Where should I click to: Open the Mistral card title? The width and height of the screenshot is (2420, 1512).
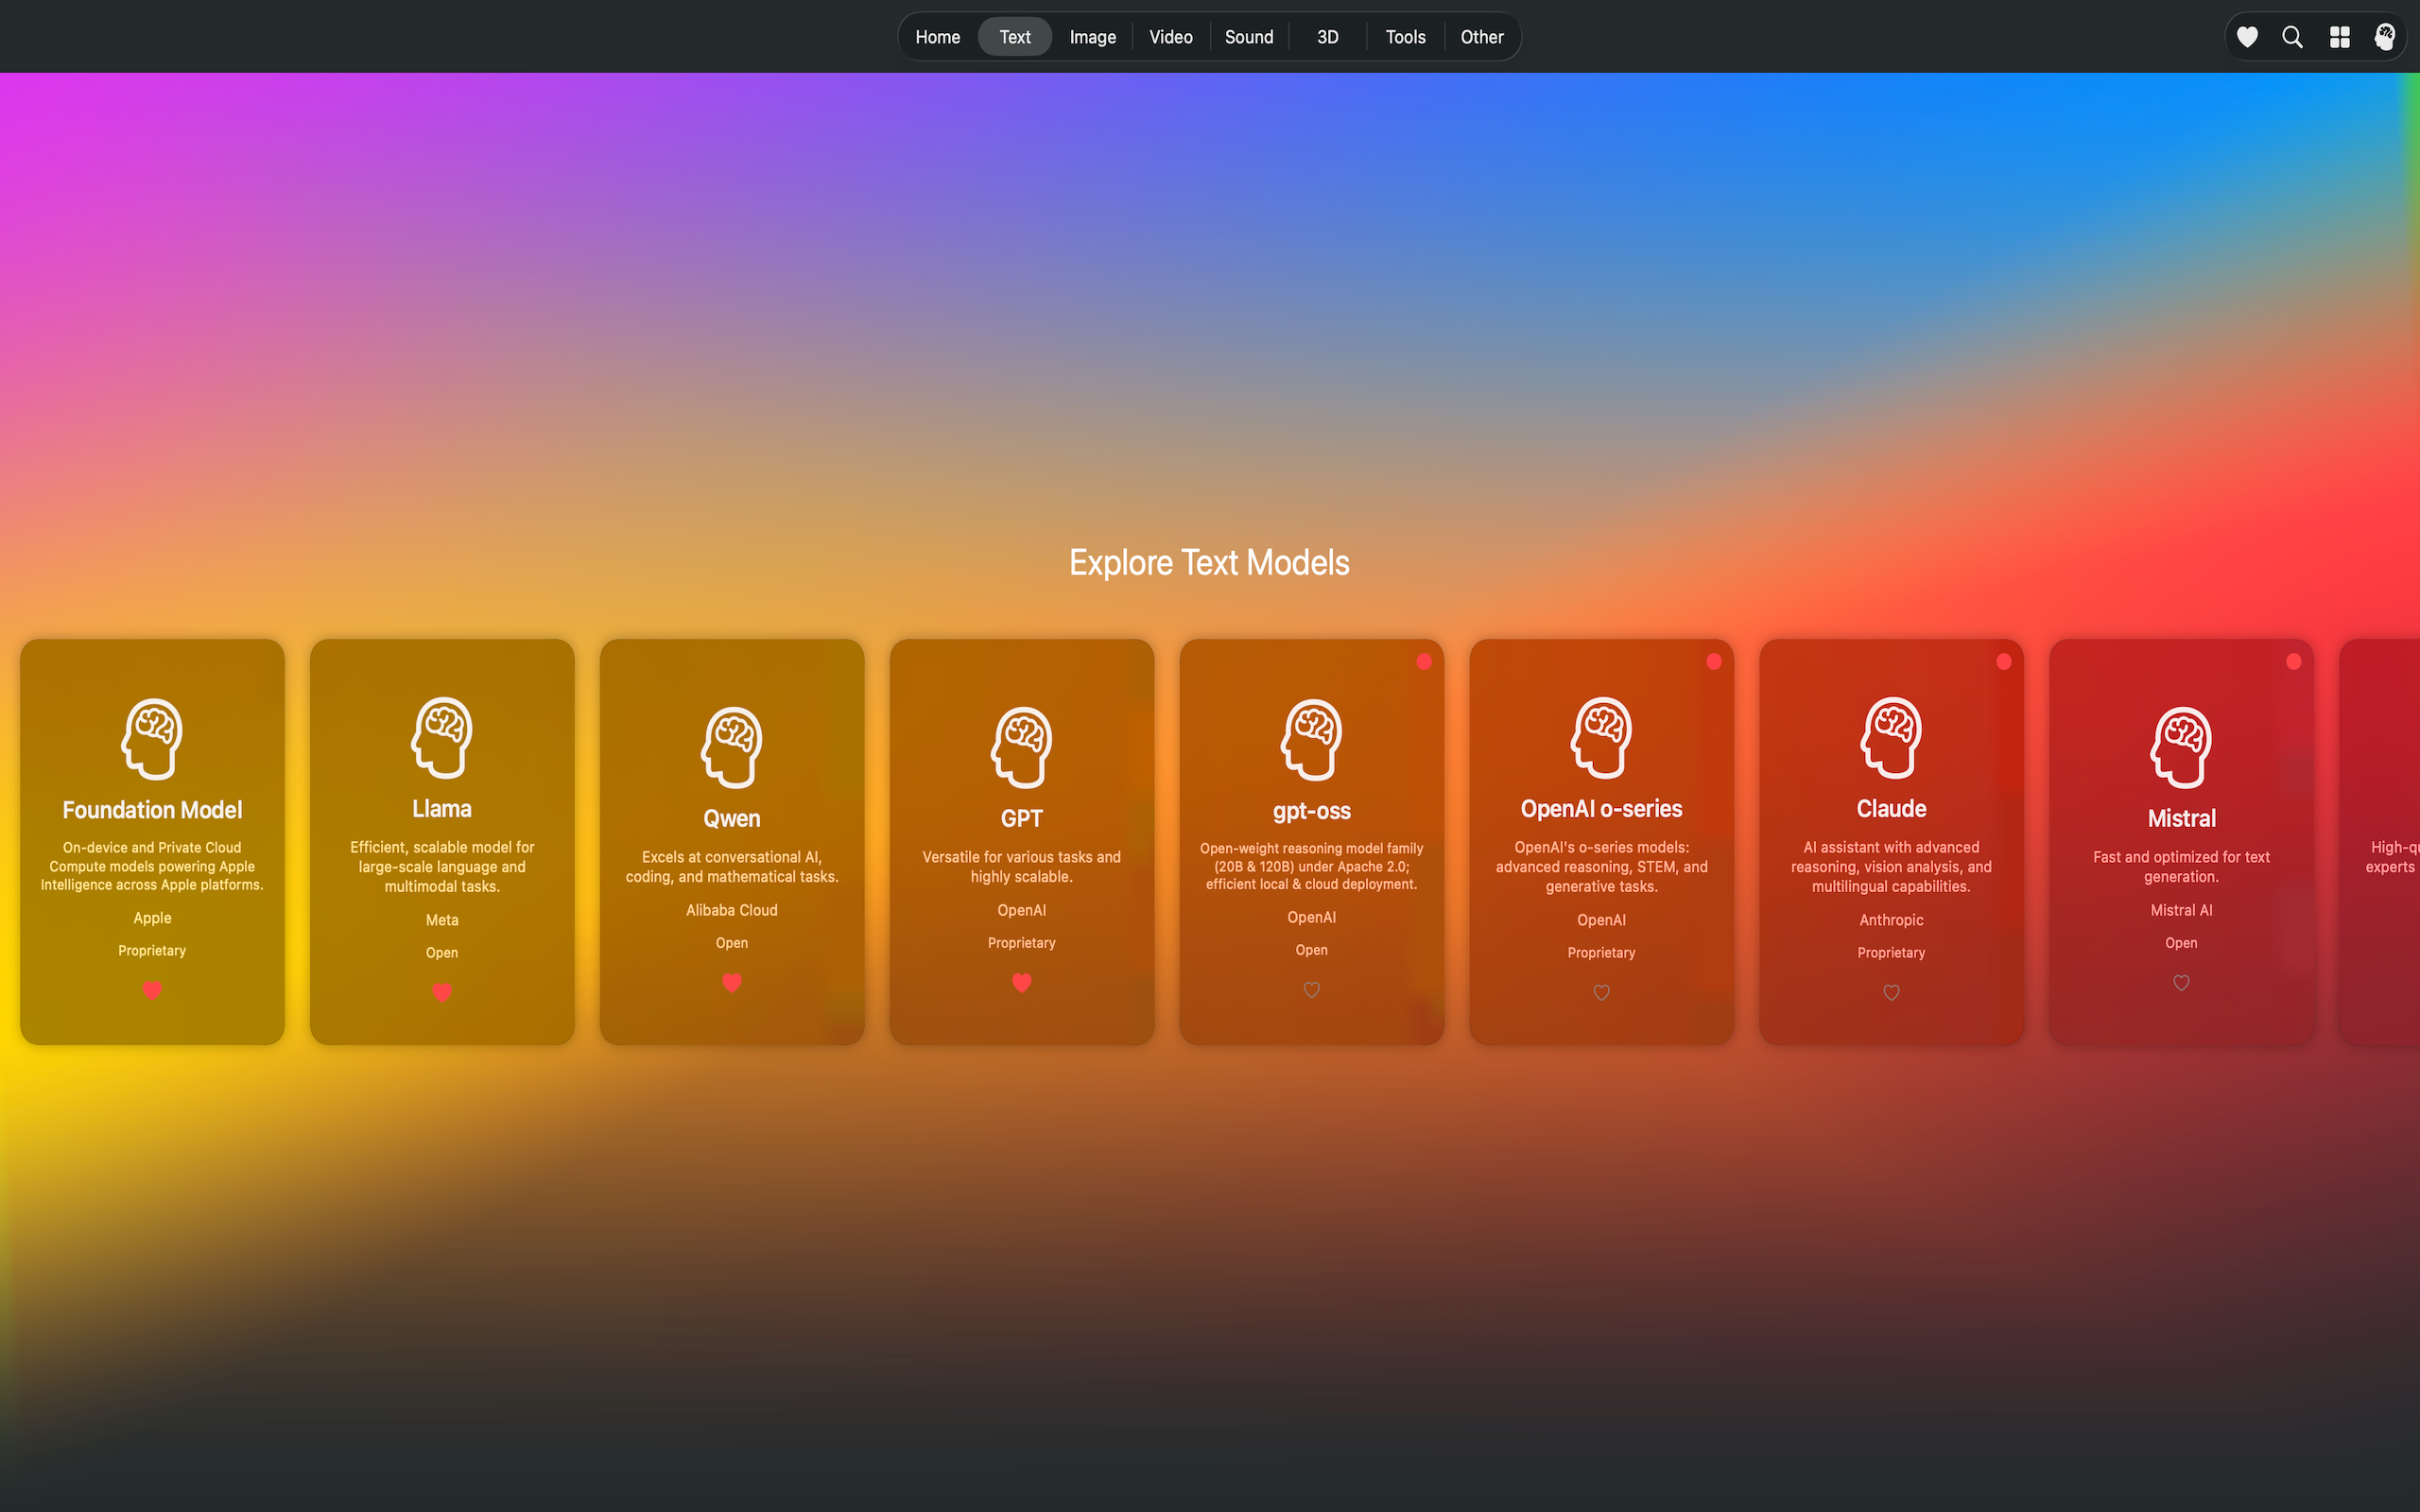2182,819
